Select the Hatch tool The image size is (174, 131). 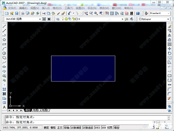coord(4,89)
